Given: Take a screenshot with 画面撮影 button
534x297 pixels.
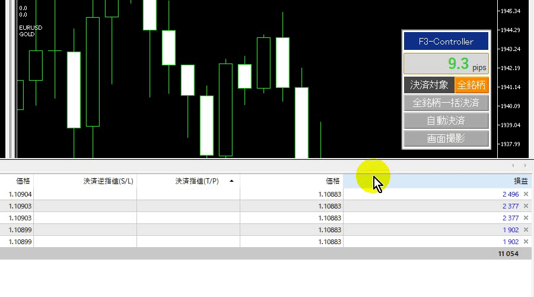Looking at the screenshot, I should [x=446, y=140].
